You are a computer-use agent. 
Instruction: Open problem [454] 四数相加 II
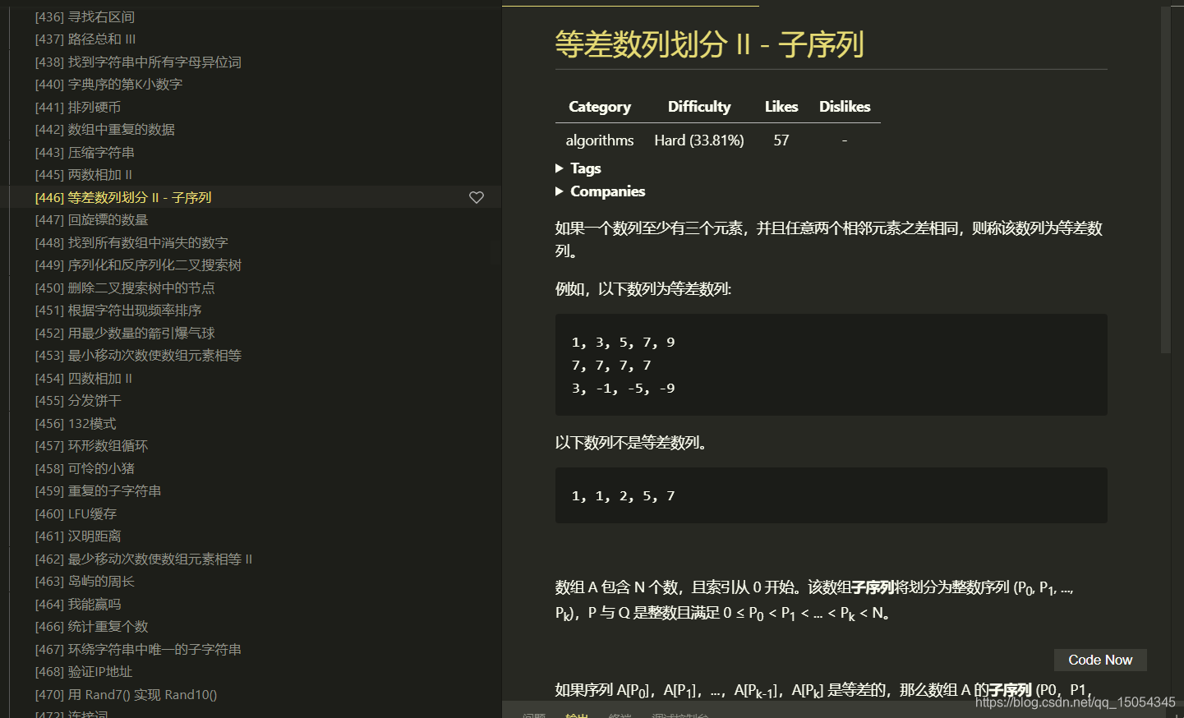coord(84,378)
